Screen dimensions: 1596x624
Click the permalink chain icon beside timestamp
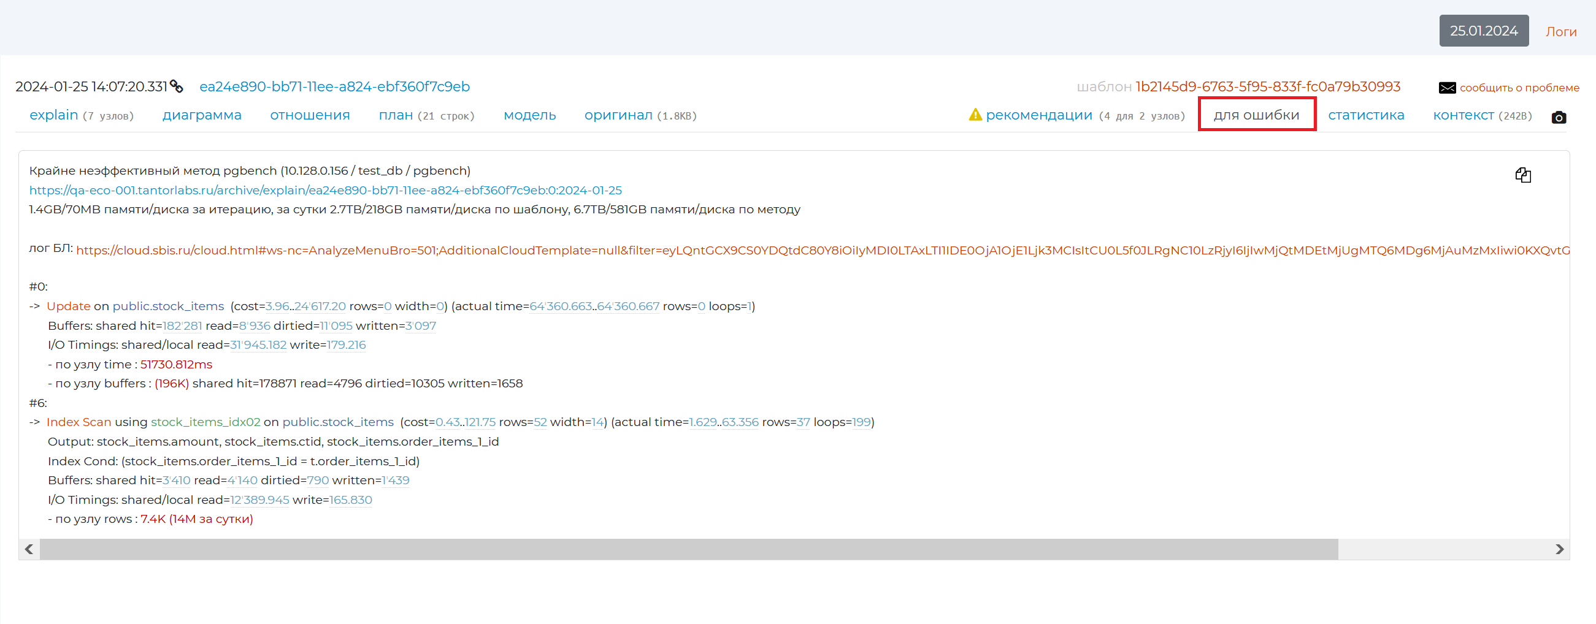point(177,86)
